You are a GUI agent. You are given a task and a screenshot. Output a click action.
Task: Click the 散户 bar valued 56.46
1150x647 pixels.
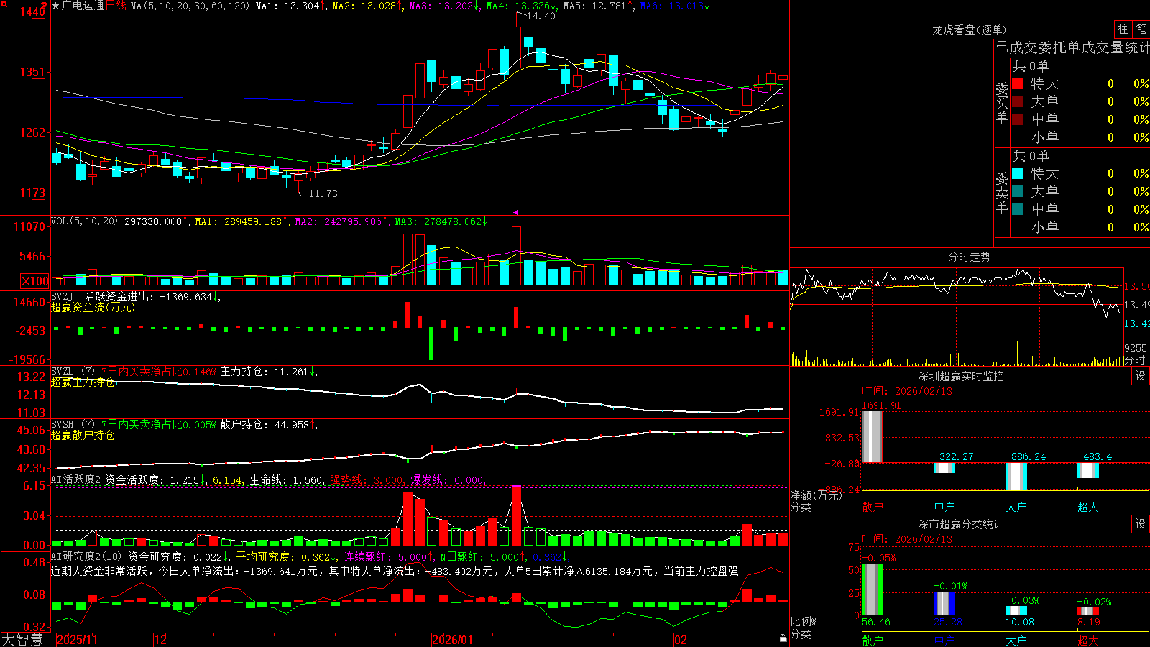tap(873, 589)
